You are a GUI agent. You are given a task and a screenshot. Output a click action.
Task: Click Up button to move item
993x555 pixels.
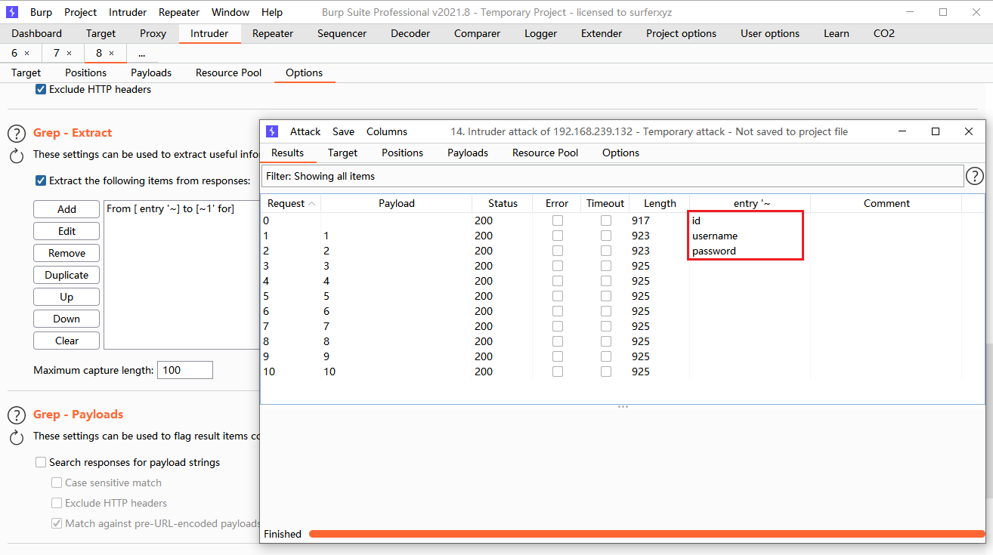tap(67, 297)
